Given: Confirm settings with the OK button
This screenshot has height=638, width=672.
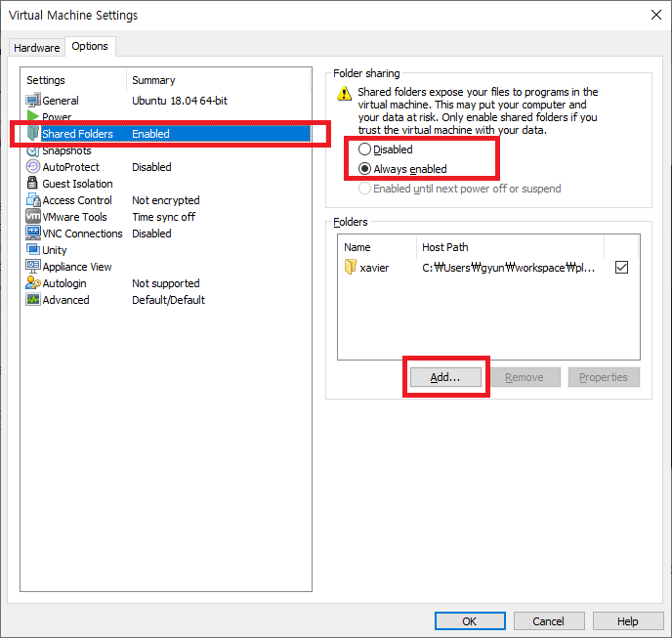Looking at the screenshot, I should [470, 621].
